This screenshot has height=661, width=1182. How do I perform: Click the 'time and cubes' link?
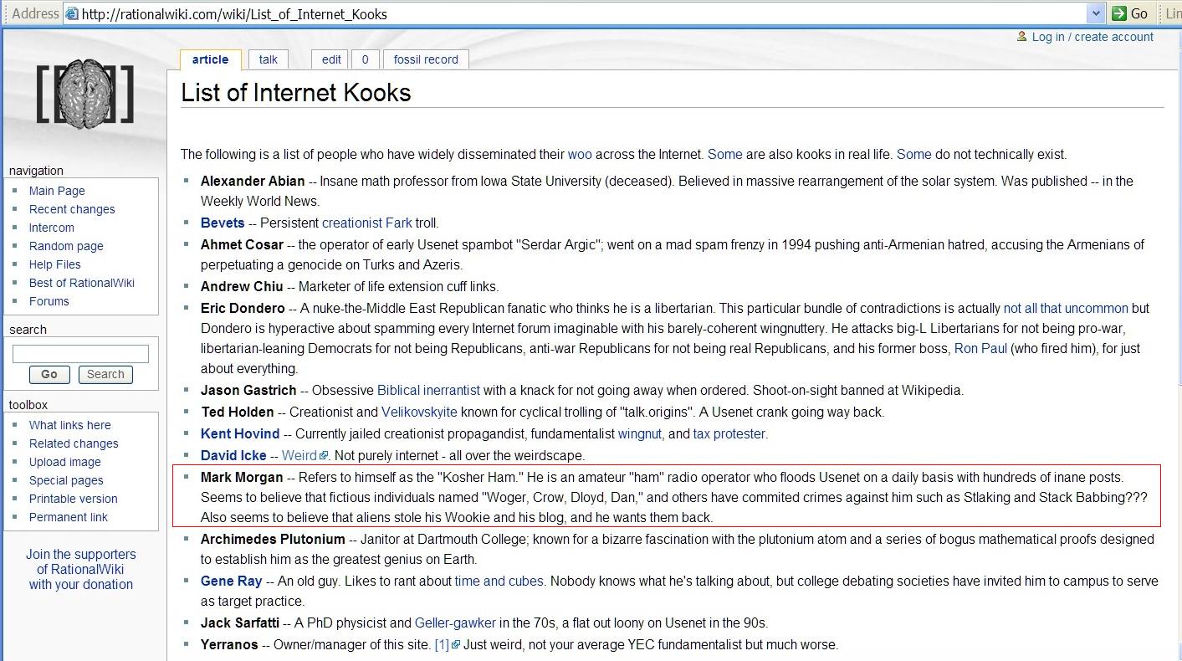499,581
